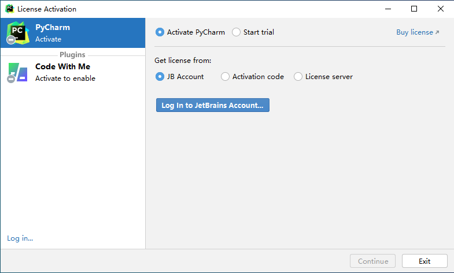
Task: Click the Continue button
Action: point(372,261)
